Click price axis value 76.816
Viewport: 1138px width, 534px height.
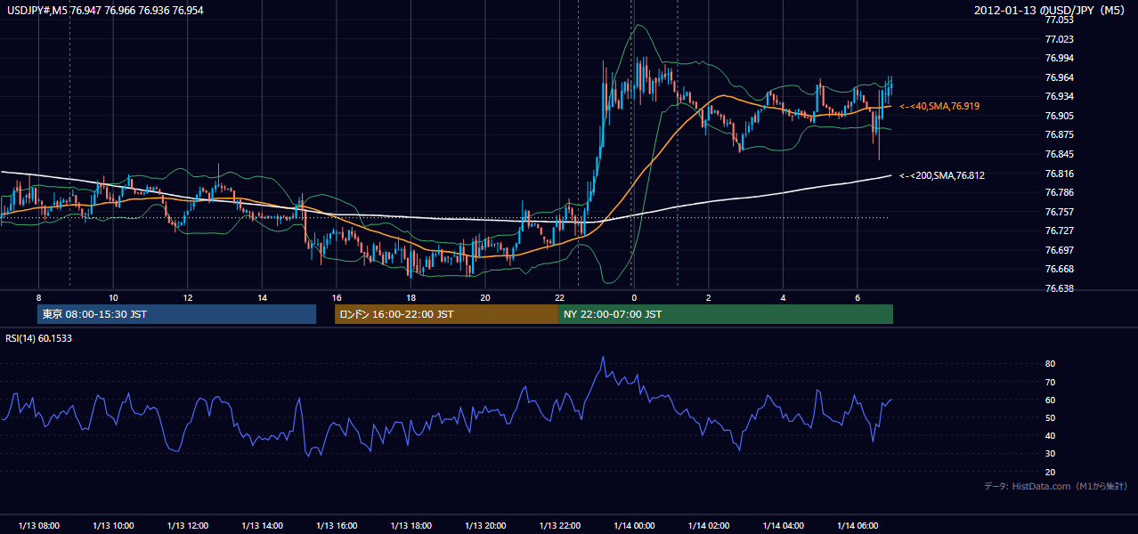click(1058, 174)
